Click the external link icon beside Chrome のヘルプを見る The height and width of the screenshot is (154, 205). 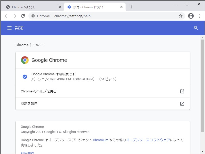coord(182,91)
